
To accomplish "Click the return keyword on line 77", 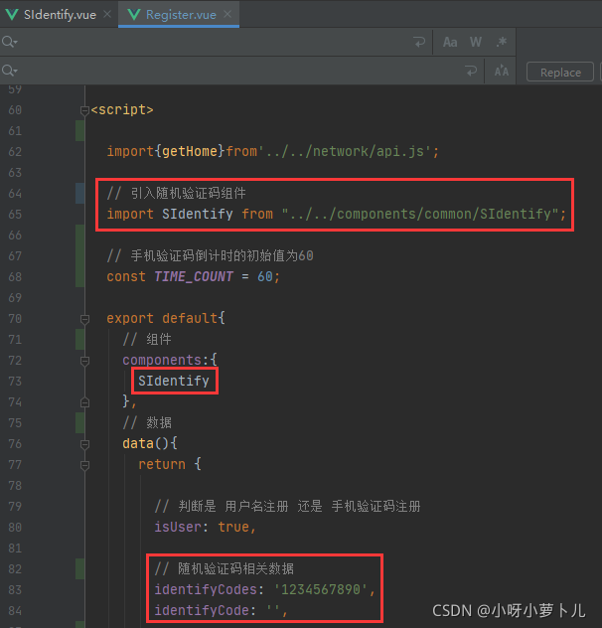I will 162,465.
